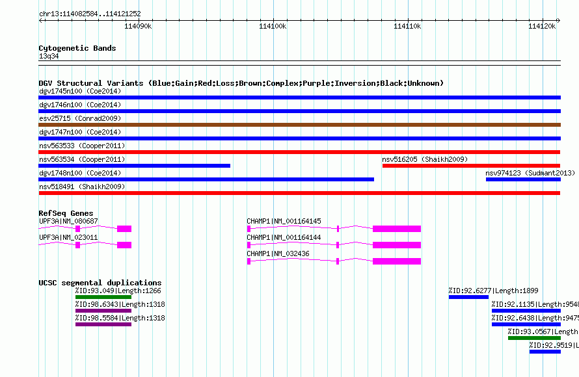Image resolution: width=579 pixels, height=377 pixels.
Task: Open nsv518491 (Shaikh2009) variant label
Action: pyautogui.click(x=82, y=187)
